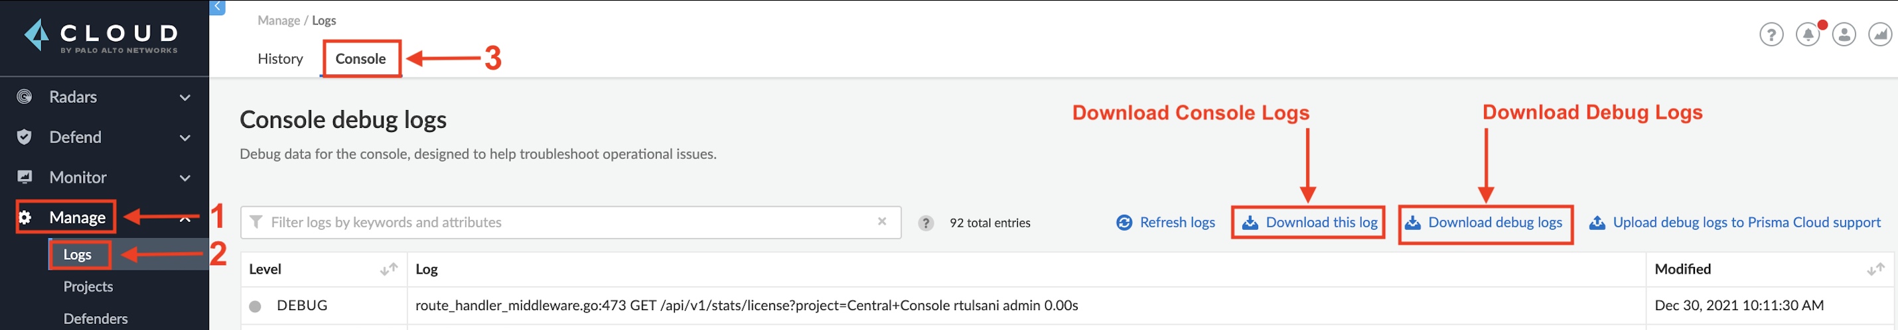Screen dimensions: 1898x330
Task: Expand the Monitor menu chevron
Action: point(185,179)
